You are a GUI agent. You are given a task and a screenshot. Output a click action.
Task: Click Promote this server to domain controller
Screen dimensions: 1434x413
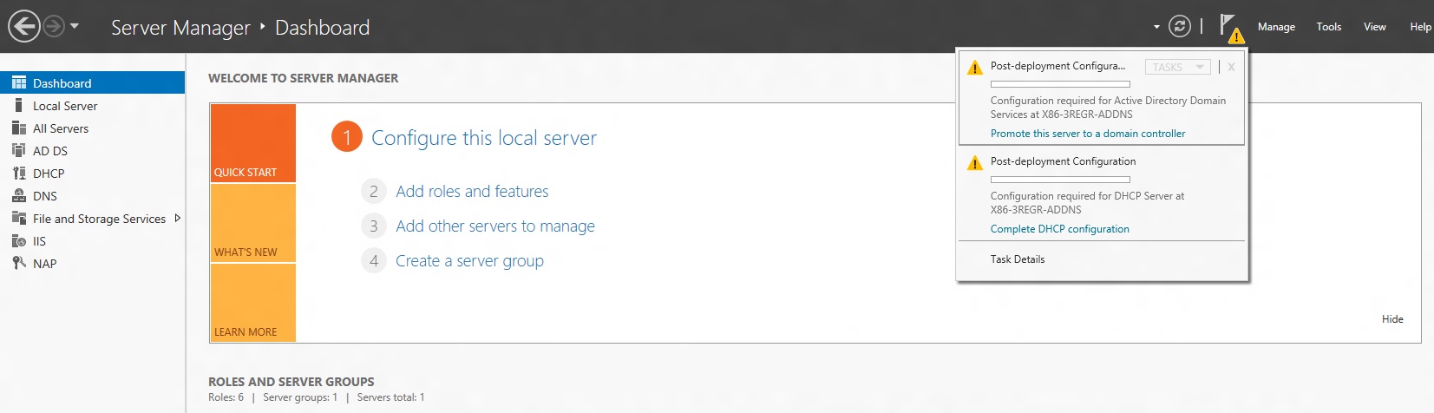tap(1087, 134)
